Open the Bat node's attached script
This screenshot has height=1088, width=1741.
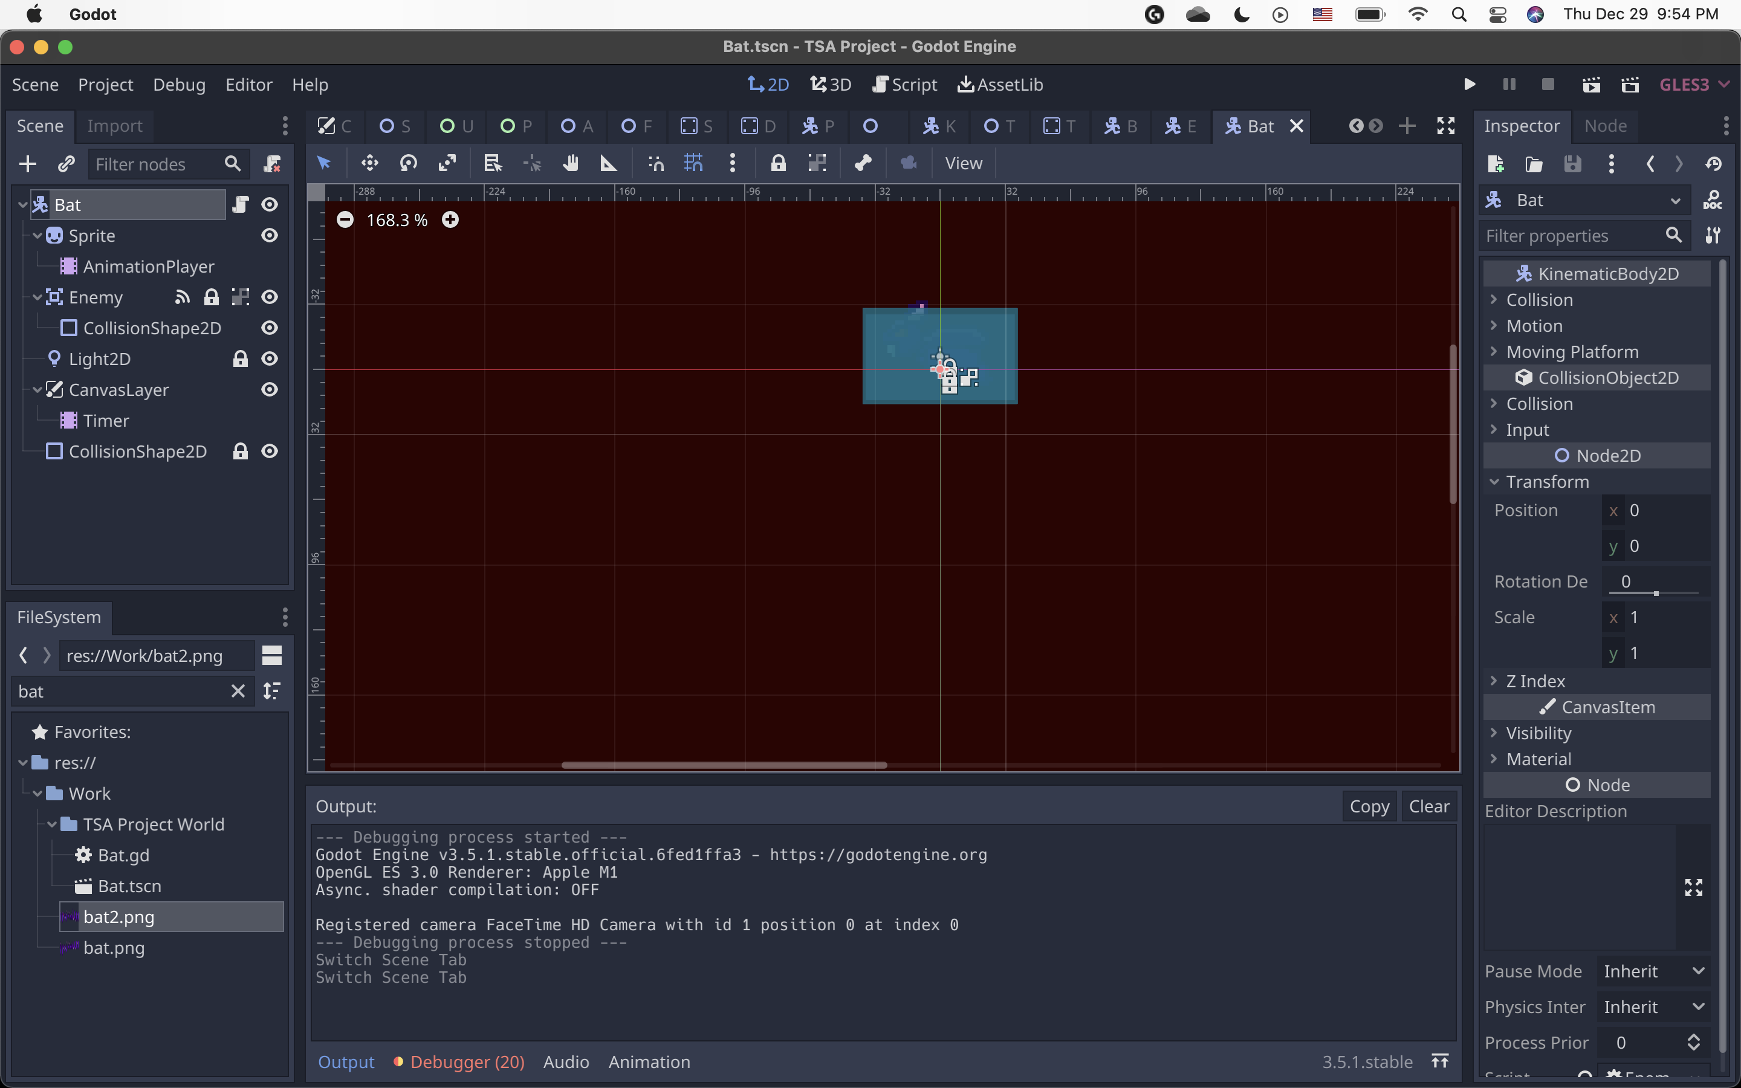tap(240, 204)
